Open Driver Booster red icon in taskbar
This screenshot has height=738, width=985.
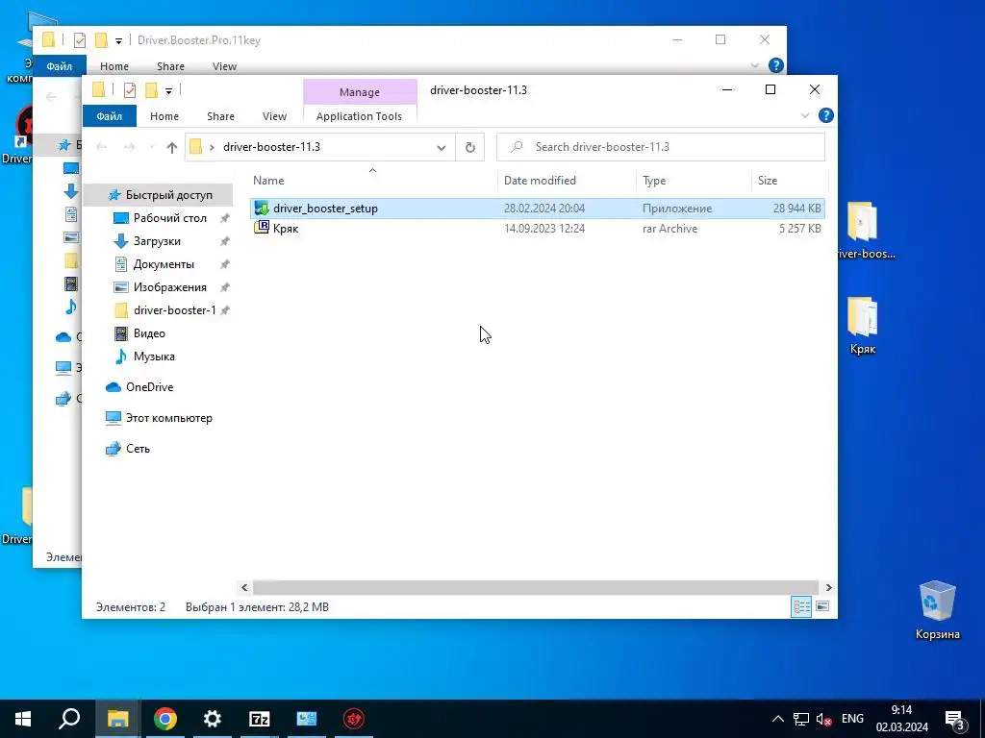click(354, 719)
